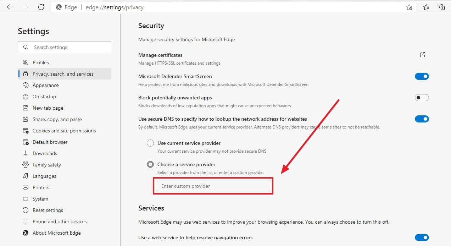Viewport: 451px width, 246px height.
Task: Click the Favorites icon in toolbar
Action: click(426, 7)
